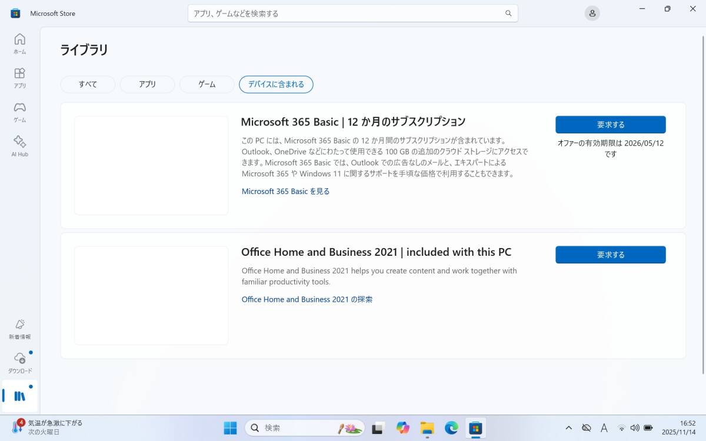Restore down the Microsoft Store window
Viewport: 706px width, 441px height.
[667, 8]
